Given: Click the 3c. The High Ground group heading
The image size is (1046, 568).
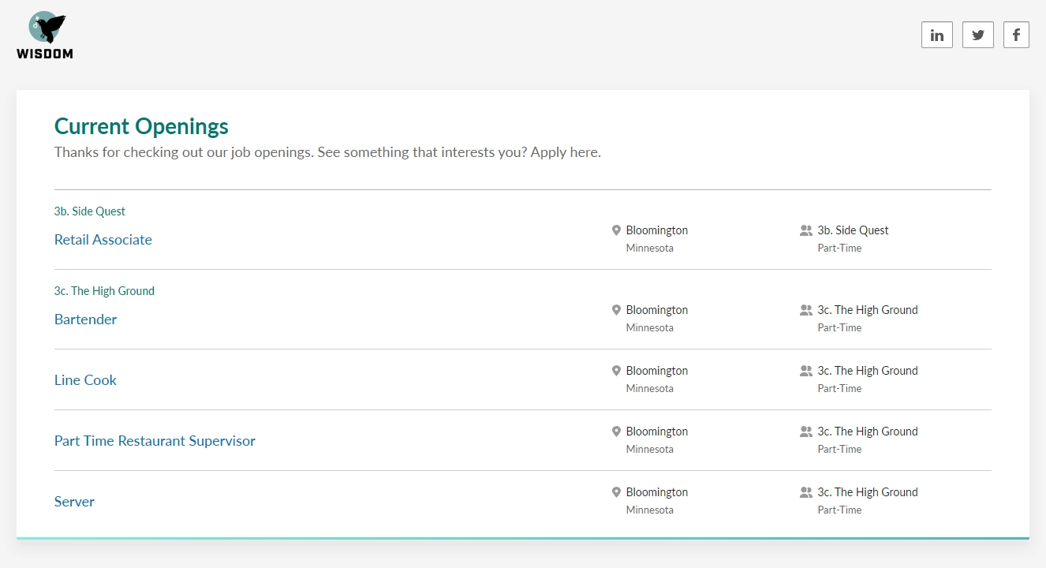Looking at the screenshot, I should (x=104, y=291).
